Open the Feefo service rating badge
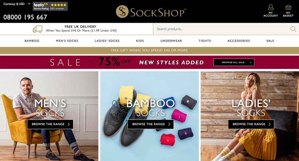This screenshot has width=299, height=161. pyautogui.click(x=50, y=6)
